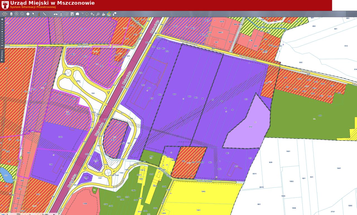Click the full extent globe icon
The width and height of the screenshot is (357, 215).
(4, 14)
